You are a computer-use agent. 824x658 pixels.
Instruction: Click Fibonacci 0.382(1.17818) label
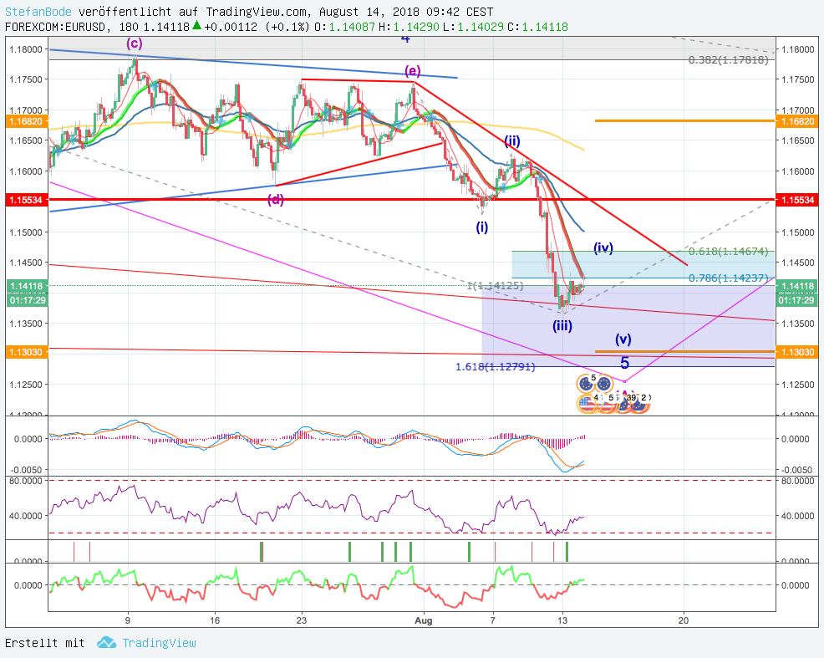point(729,60)
